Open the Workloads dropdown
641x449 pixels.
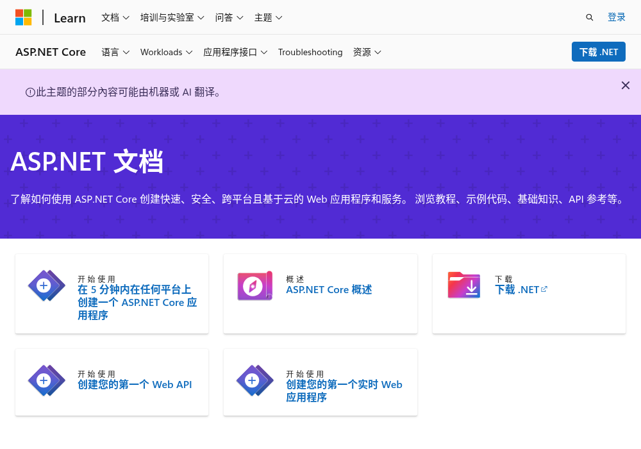167,53
